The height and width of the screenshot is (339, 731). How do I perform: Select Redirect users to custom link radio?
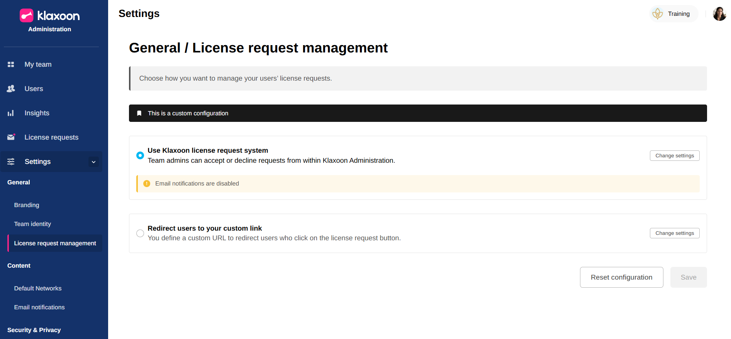click(140, 233)
